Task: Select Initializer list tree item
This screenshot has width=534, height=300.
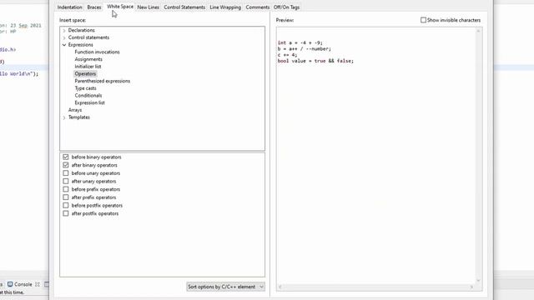Action: (88, 67)
